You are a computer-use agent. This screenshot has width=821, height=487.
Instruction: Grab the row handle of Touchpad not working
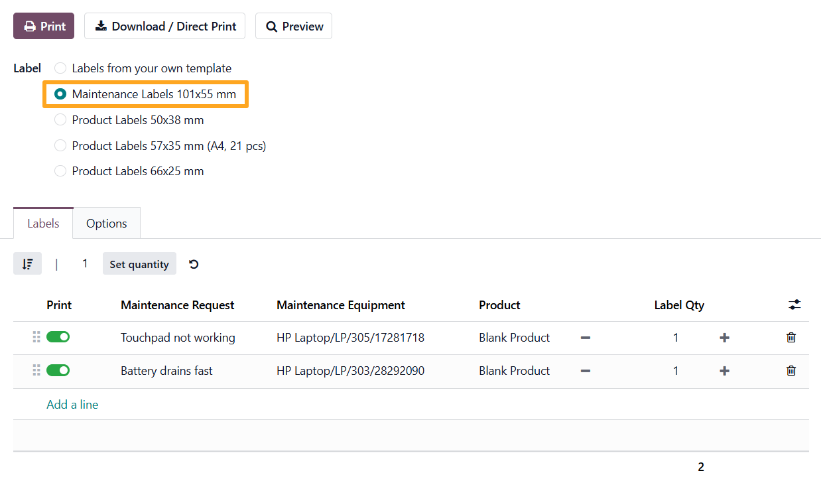tap(36, 337)
